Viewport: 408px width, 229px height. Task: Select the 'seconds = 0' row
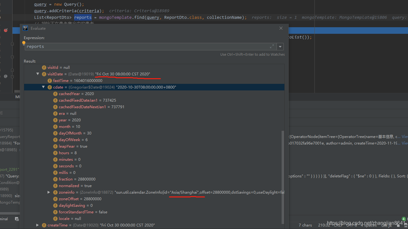(x=154, y=166)
